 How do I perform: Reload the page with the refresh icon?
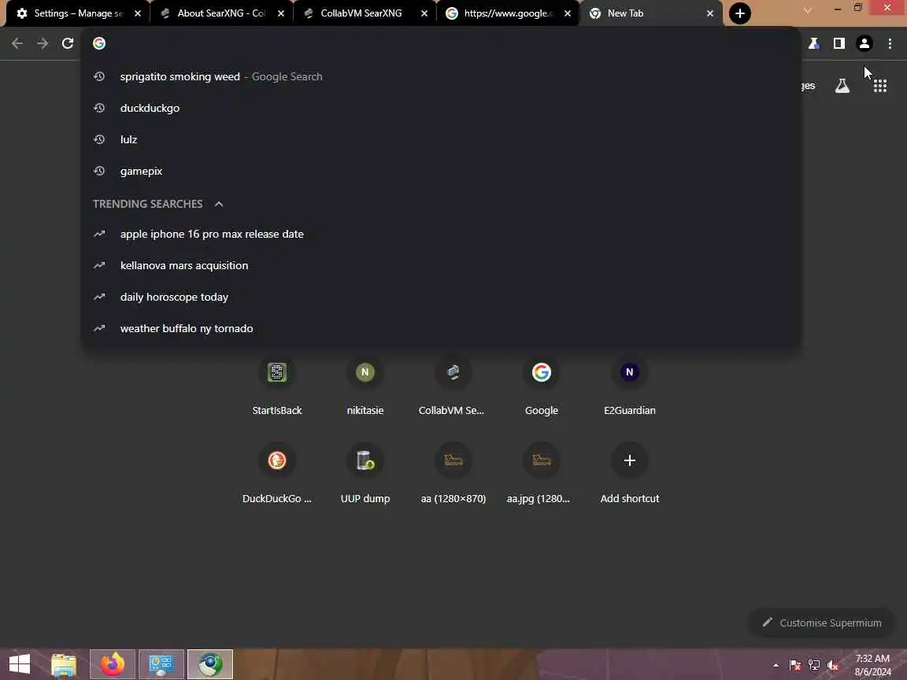tap(68, 43)
